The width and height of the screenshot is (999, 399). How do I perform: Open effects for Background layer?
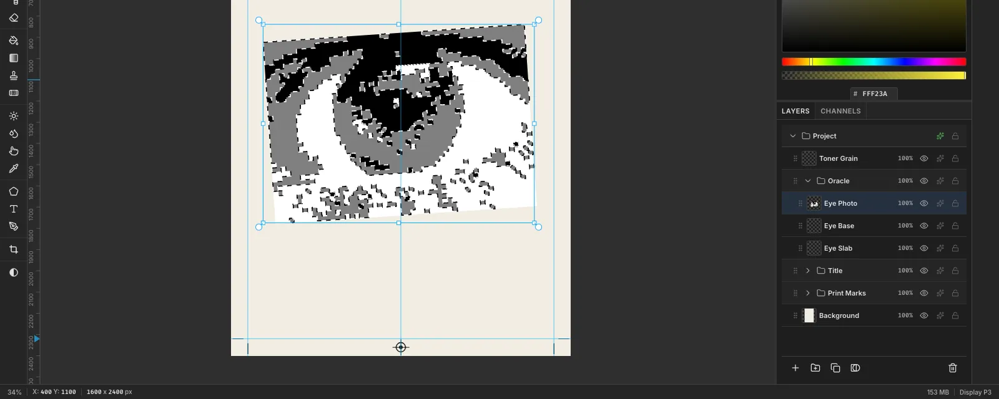(x=940, y=315)
